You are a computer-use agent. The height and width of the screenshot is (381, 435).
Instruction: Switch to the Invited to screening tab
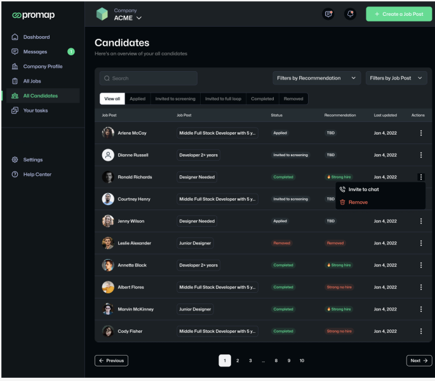click(x=175, y=99)
